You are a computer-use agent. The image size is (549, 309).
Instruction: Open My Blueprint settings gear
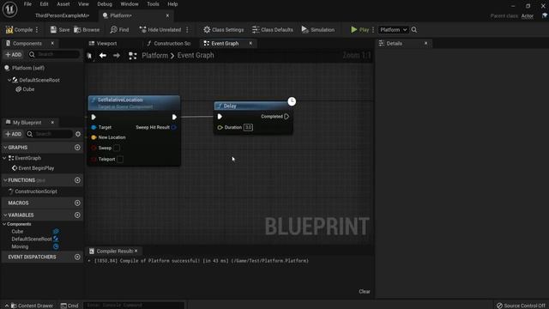click(x=78, y=134)
